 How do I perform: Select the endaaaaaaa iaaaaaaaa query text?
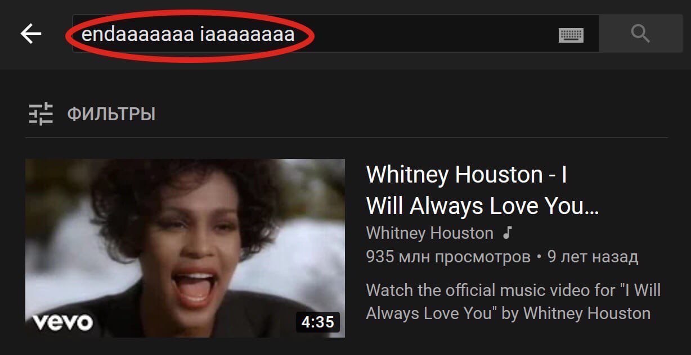pos(188,34)
